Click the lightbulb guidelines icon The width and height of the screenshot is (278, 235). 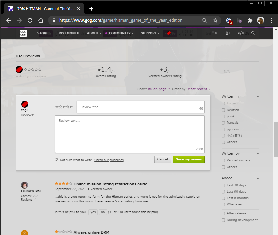[x=57, y=159]
